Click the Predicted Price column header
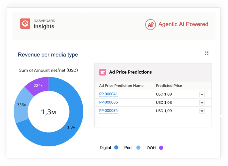228x166 pixels. pyautogui.click(x=169, y=86)
